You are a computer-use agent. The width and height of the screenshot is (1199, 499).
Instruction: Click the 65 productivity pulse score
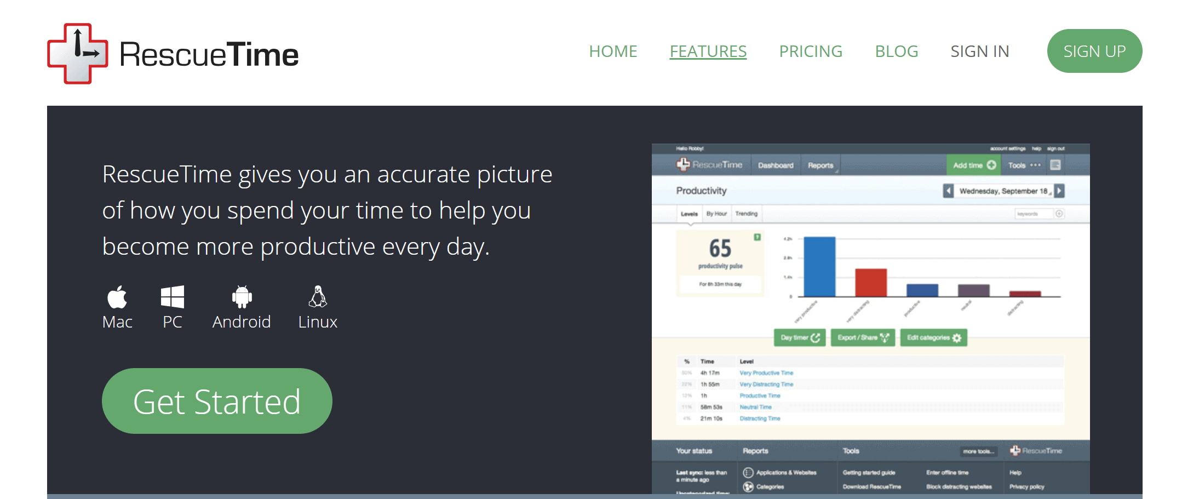point(720,248)
